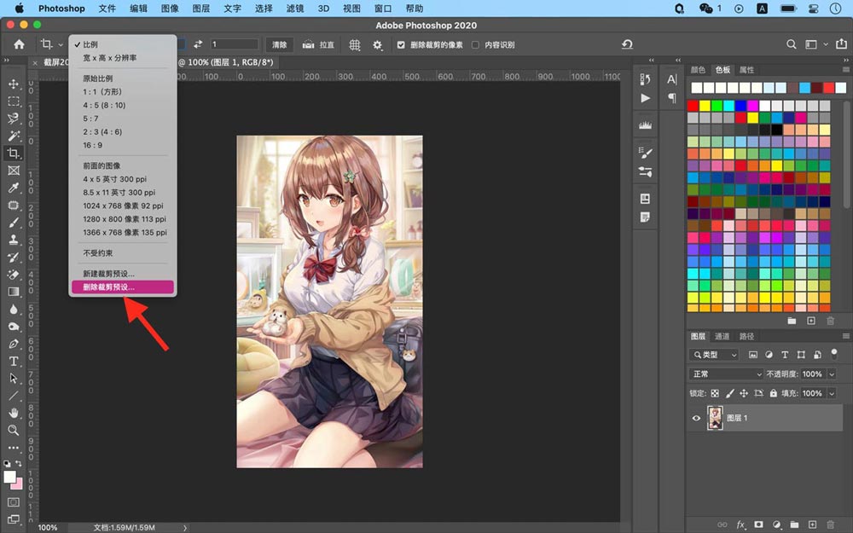
Task: Click the 拉直 straighten button
Action: [x=319, y=44]
